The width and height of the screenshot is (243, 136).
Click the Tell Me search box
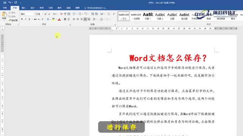coord(96,8)
